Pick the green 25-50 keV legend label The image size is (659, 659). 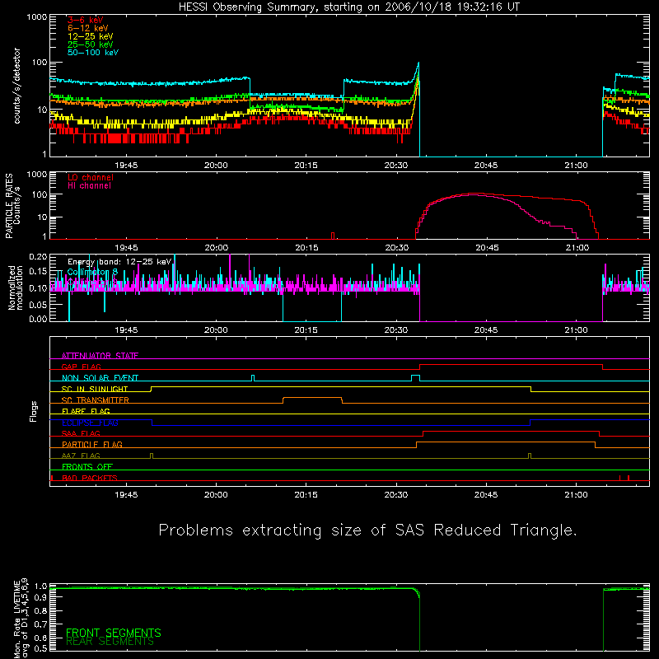pyautogui.click(x=91, y=44)
